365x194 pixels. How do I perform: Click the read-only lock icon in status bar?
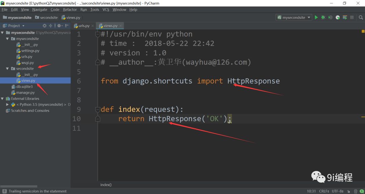[348, 191]
